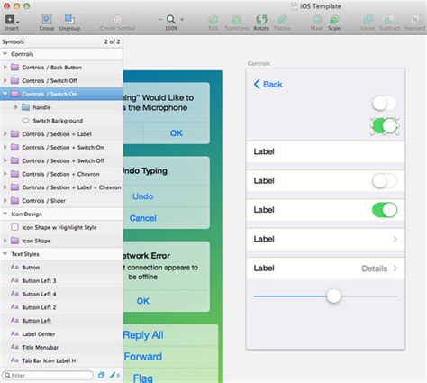Select Controls / Section + Label + Chevron
The height and width of the screenshot is (383, 427).
point(61,187)
